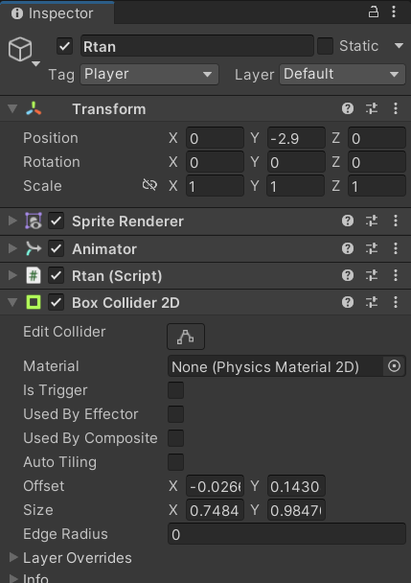Click the Inspector lock icon
This screenshot has height=583, width=411.
point(373,12)
